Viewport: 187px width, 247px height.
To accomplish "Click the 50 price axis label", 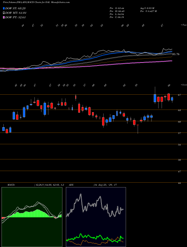I will 179,160.
